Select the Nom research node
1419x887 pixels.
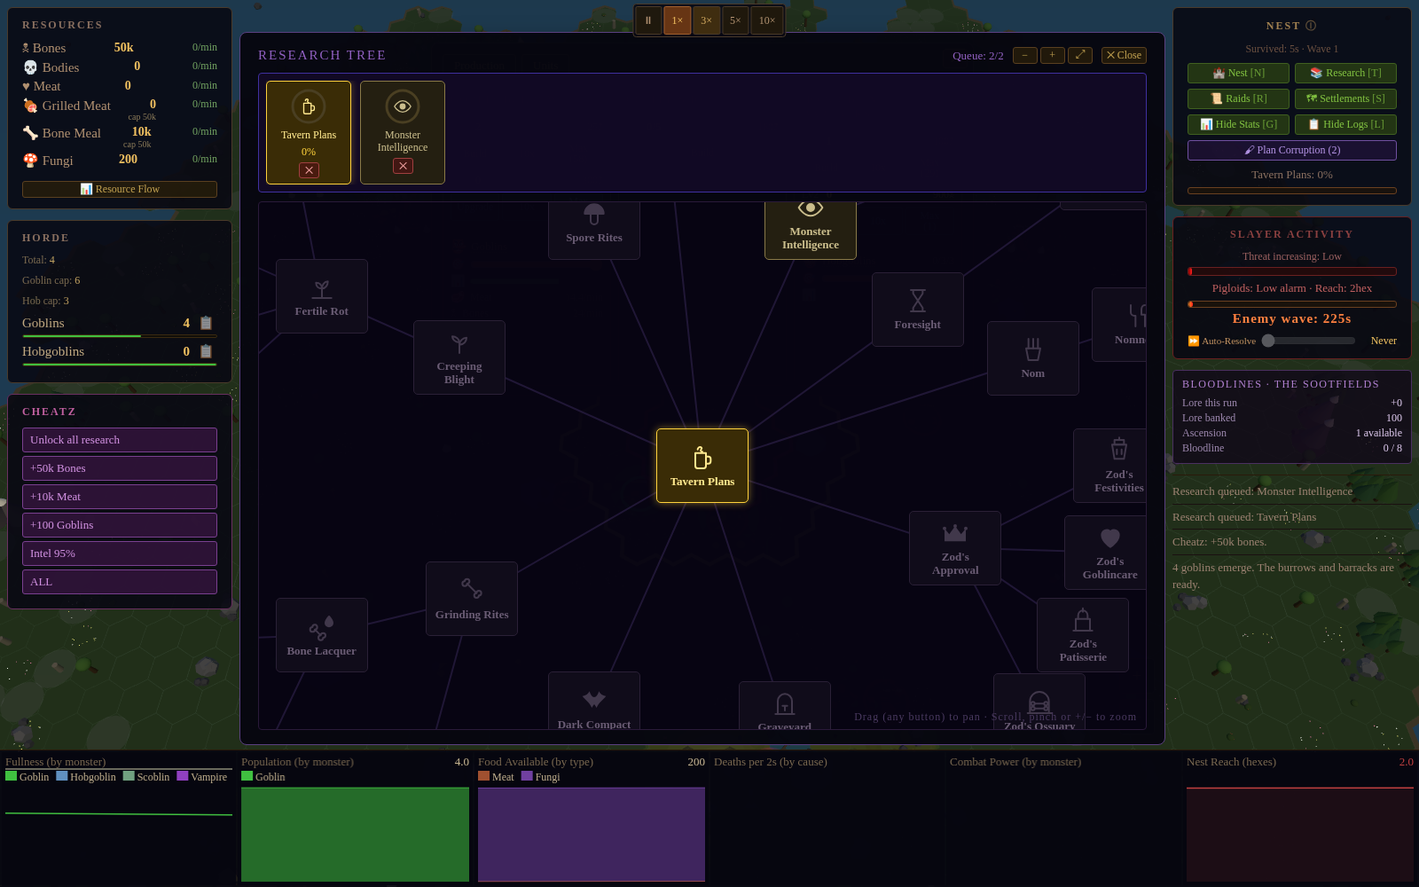click(x=1033, y=358)
